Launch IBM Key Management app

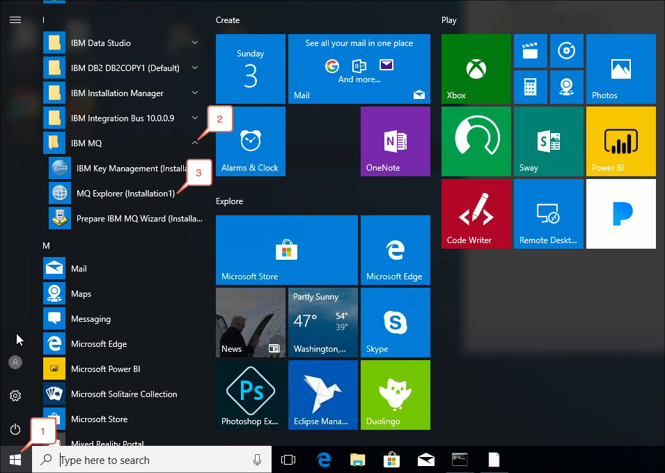click(124, 169)
